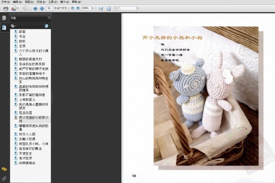Click the Print icon in toolbar

(x=6, y=8)
